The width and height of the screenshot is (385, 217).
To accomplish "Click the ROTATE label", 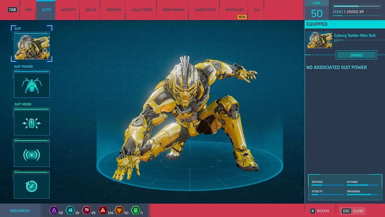I will 323,211.
